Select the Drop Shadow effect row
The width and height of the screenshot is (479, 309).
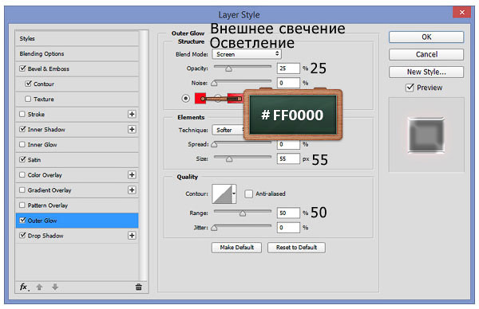pyautogui.click(x=77, y=235)
